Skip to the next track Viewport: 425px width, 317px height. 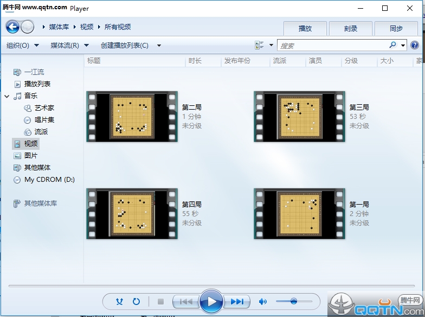(237, 301)
